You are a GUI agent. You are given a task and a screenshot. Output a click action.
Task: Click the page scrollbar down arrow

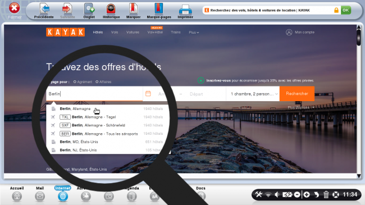coord(359,176)
